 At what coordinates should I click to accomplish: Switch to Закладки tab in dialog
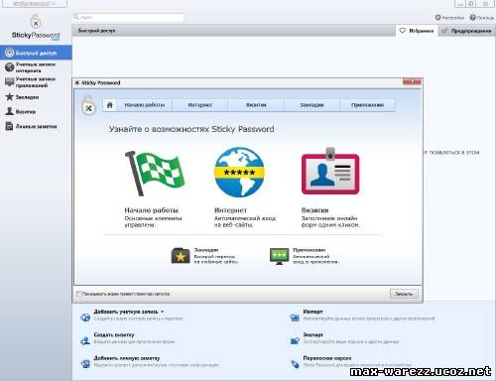(x=311, y=105)
